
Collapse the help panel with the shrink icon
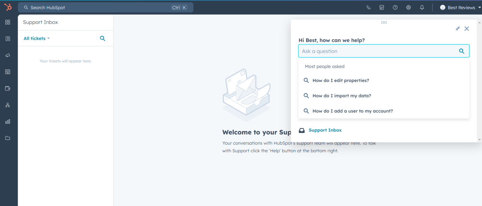coord(458,29)
